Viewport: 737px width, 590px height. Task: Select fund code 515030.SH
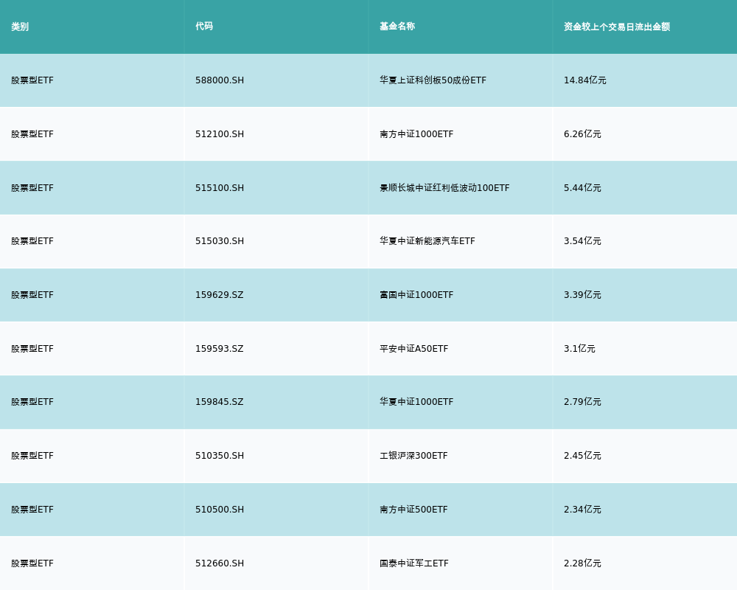click(x=220, y=241)
